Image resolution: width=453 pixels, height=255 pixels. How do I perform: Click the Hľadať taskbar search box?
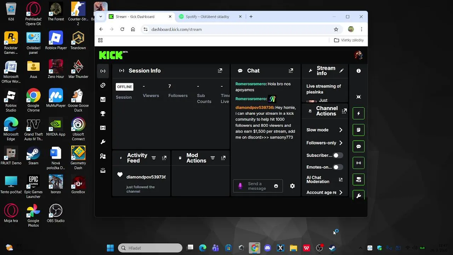tap(150, 248)
